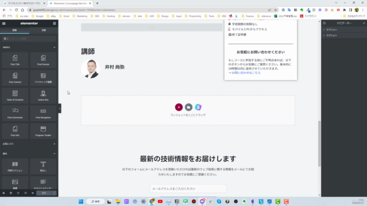Image resolution: width=367 pixels, height=206 pixels.
Task: Switch to the global tab in Elementor panel
Action: (44, 30)
